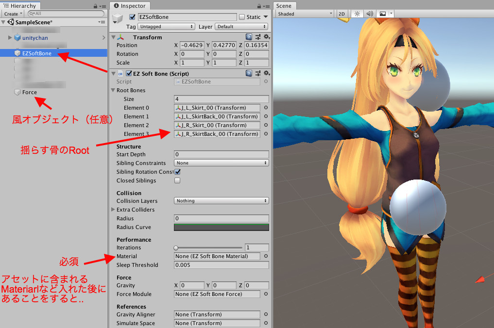Switch to Hierarchy tab
Screen dimensions: 494x328
coord(20,6)
